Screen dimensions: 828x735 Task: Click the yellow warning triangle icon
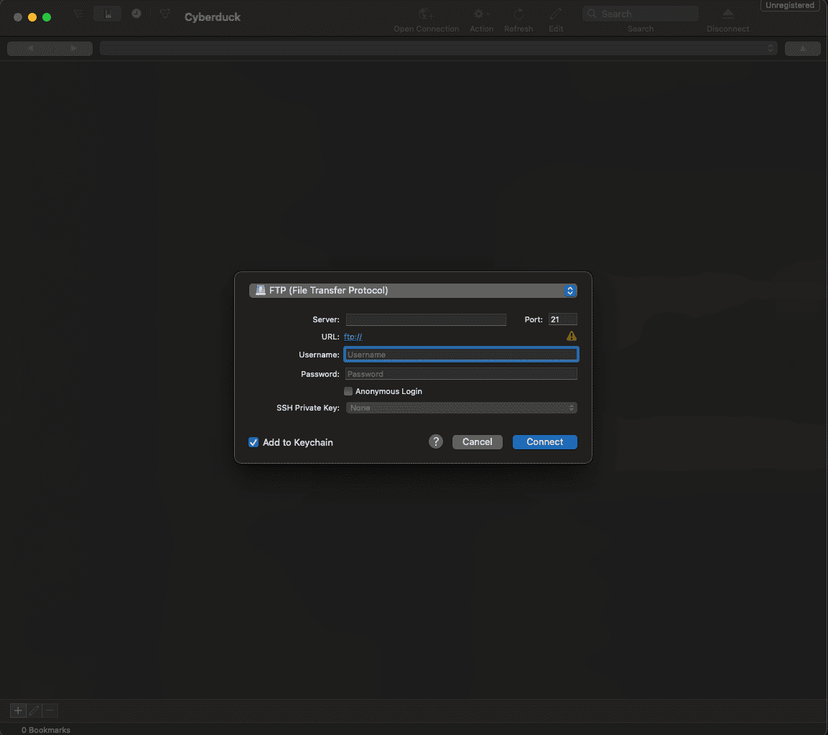click(572, 336)
